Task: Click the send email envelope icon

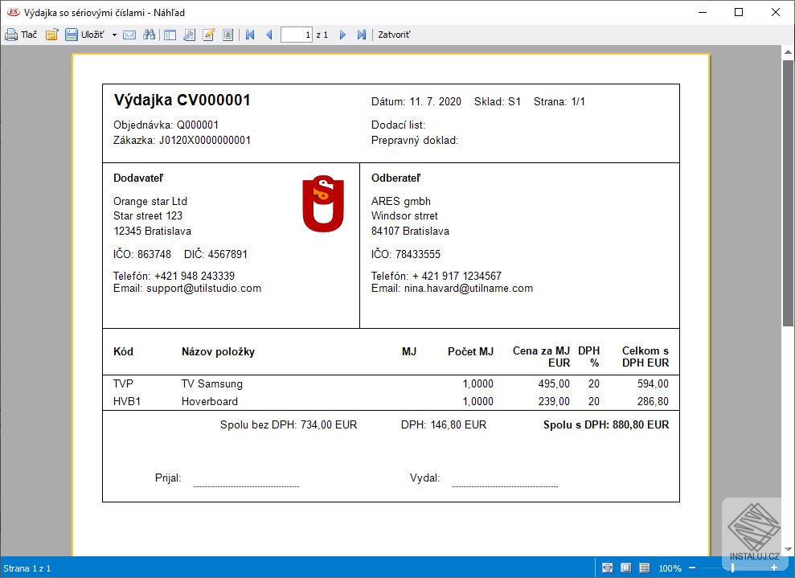Action: pyautogui.click(x=129, y=35)
